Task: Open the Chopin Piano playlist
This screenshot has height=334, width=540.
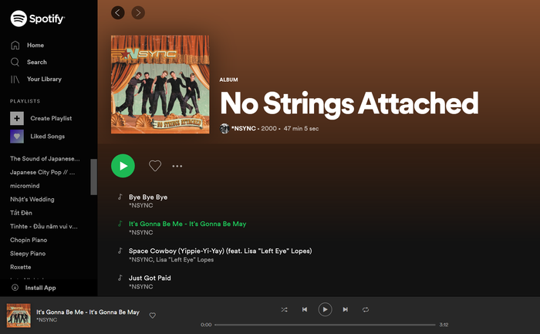Action: tap(29, 240)
